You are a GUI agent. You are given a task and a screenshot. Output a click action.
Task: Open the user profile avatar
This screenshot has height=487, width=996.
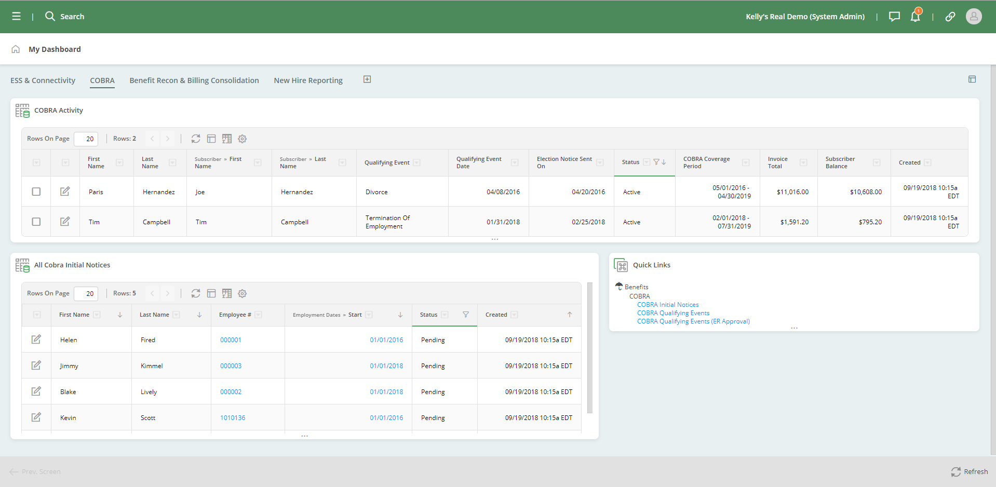[x=973, y=17]
